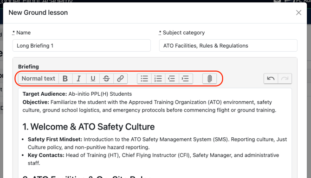Edit the Name field Long Briefing 1
This screenshot has width=311, height=178.
point(82,46)
